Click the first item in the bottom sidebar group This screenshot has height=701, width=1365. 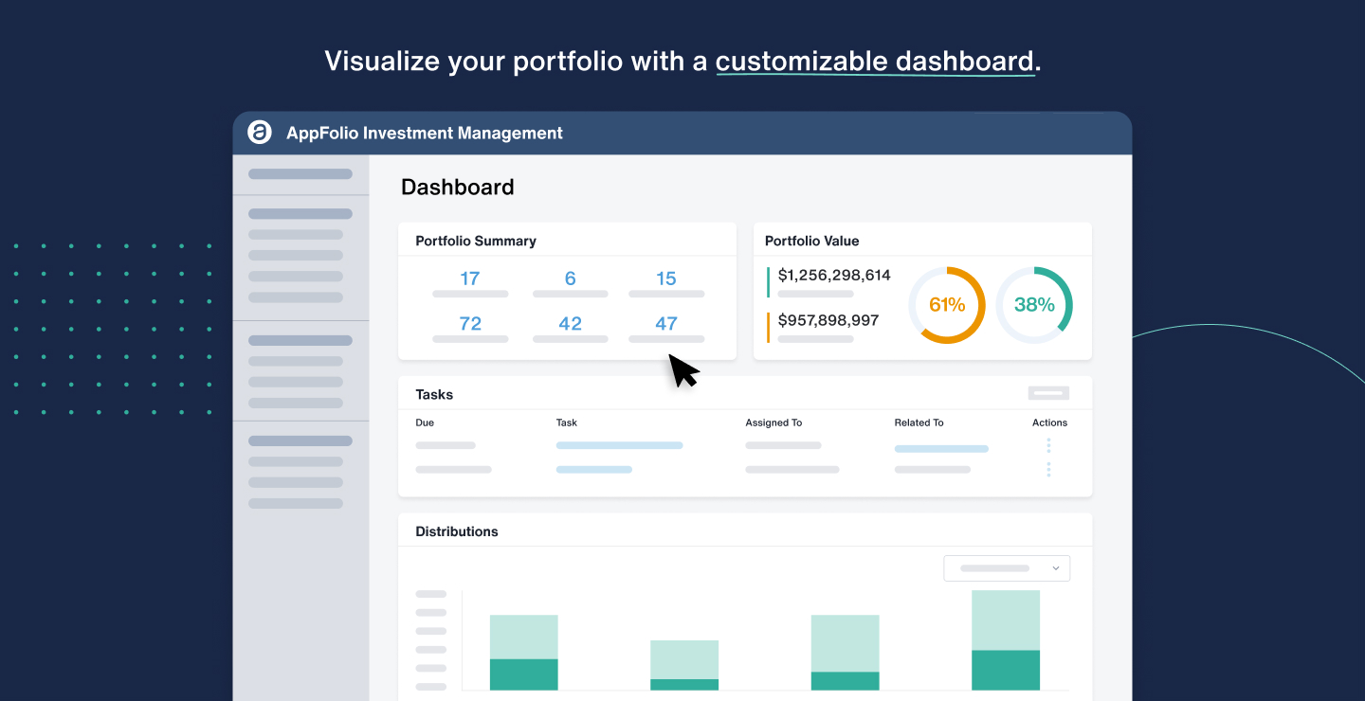click(300, 440)
